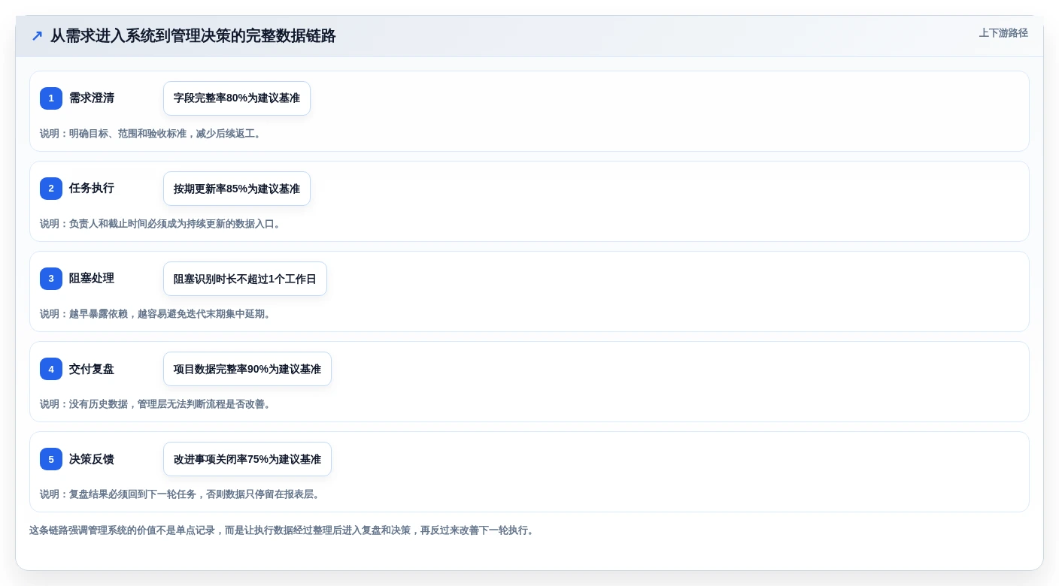Select the 交付复盘 step title

pyautogui.click(x=92, y=369)
